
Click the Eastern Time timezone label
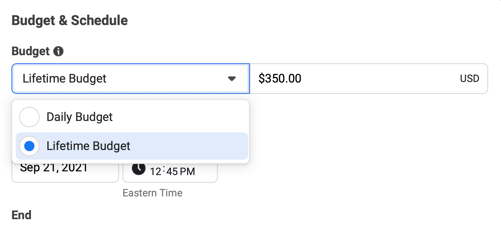(152, 193)
